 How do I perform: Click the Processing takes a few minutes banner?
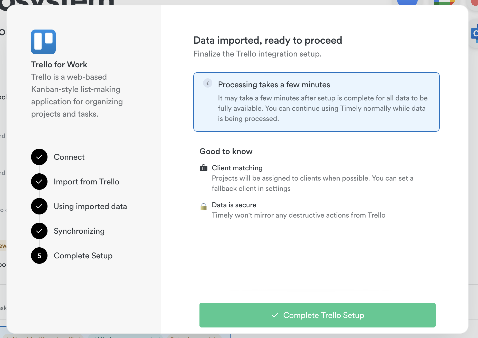[x=316, y=102]
